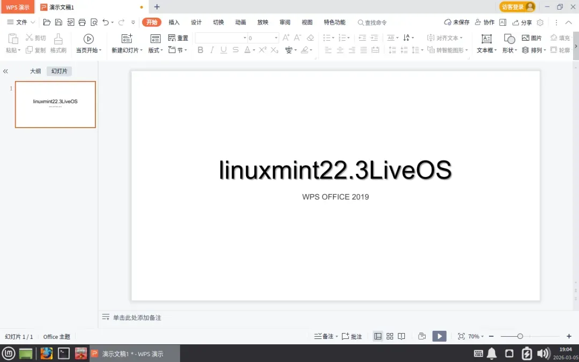Click the reset (重置) button

coord(178,38)
